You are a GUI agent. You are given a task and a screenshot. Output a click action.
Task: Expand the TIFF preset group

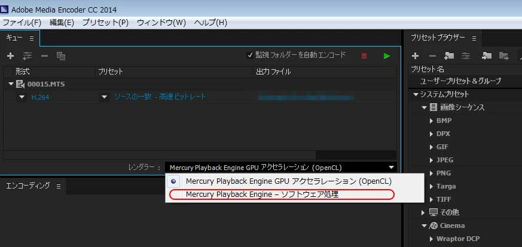[432, 199]
